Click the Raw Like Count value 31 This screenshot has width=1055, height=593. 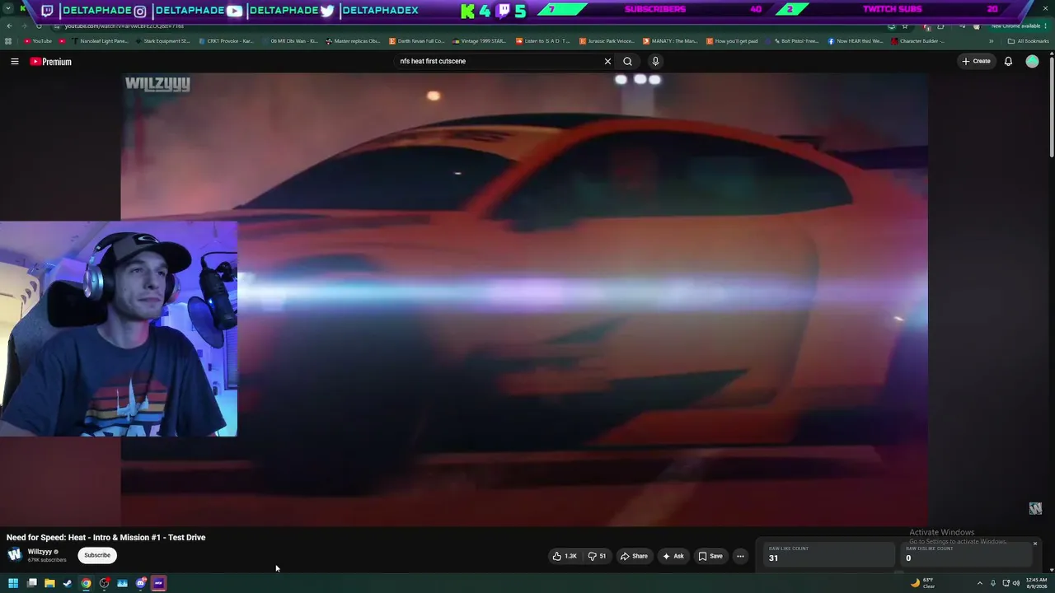tap(773, 558)
